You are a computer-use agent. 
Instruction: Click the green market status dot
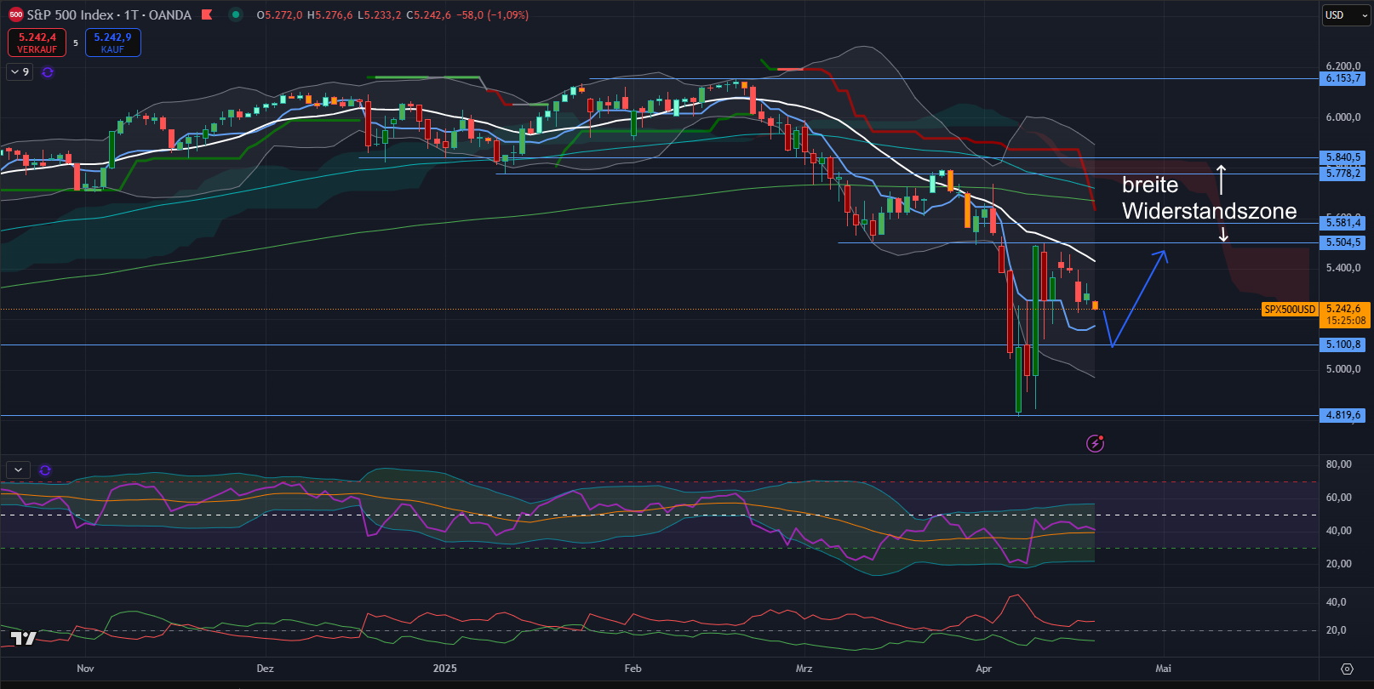pyautogui.click(x=236, y=14)
